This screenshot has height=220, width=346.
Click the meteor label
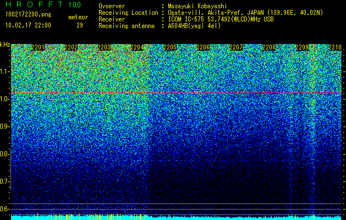[78, 17]
